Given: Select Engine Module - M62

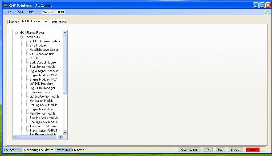Looking at the screenshot, I should 43,75.
